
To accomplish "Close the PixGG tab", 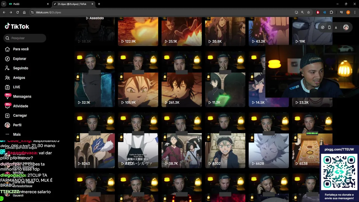I will tap(48, 4).
